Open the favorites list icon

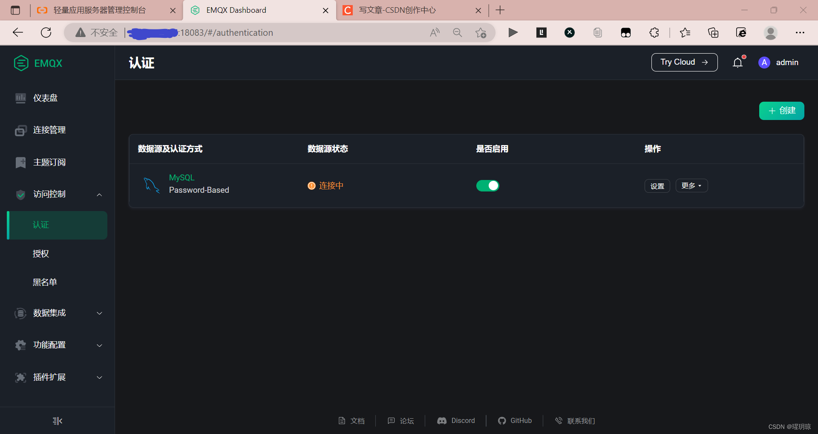tap(685, 32)
